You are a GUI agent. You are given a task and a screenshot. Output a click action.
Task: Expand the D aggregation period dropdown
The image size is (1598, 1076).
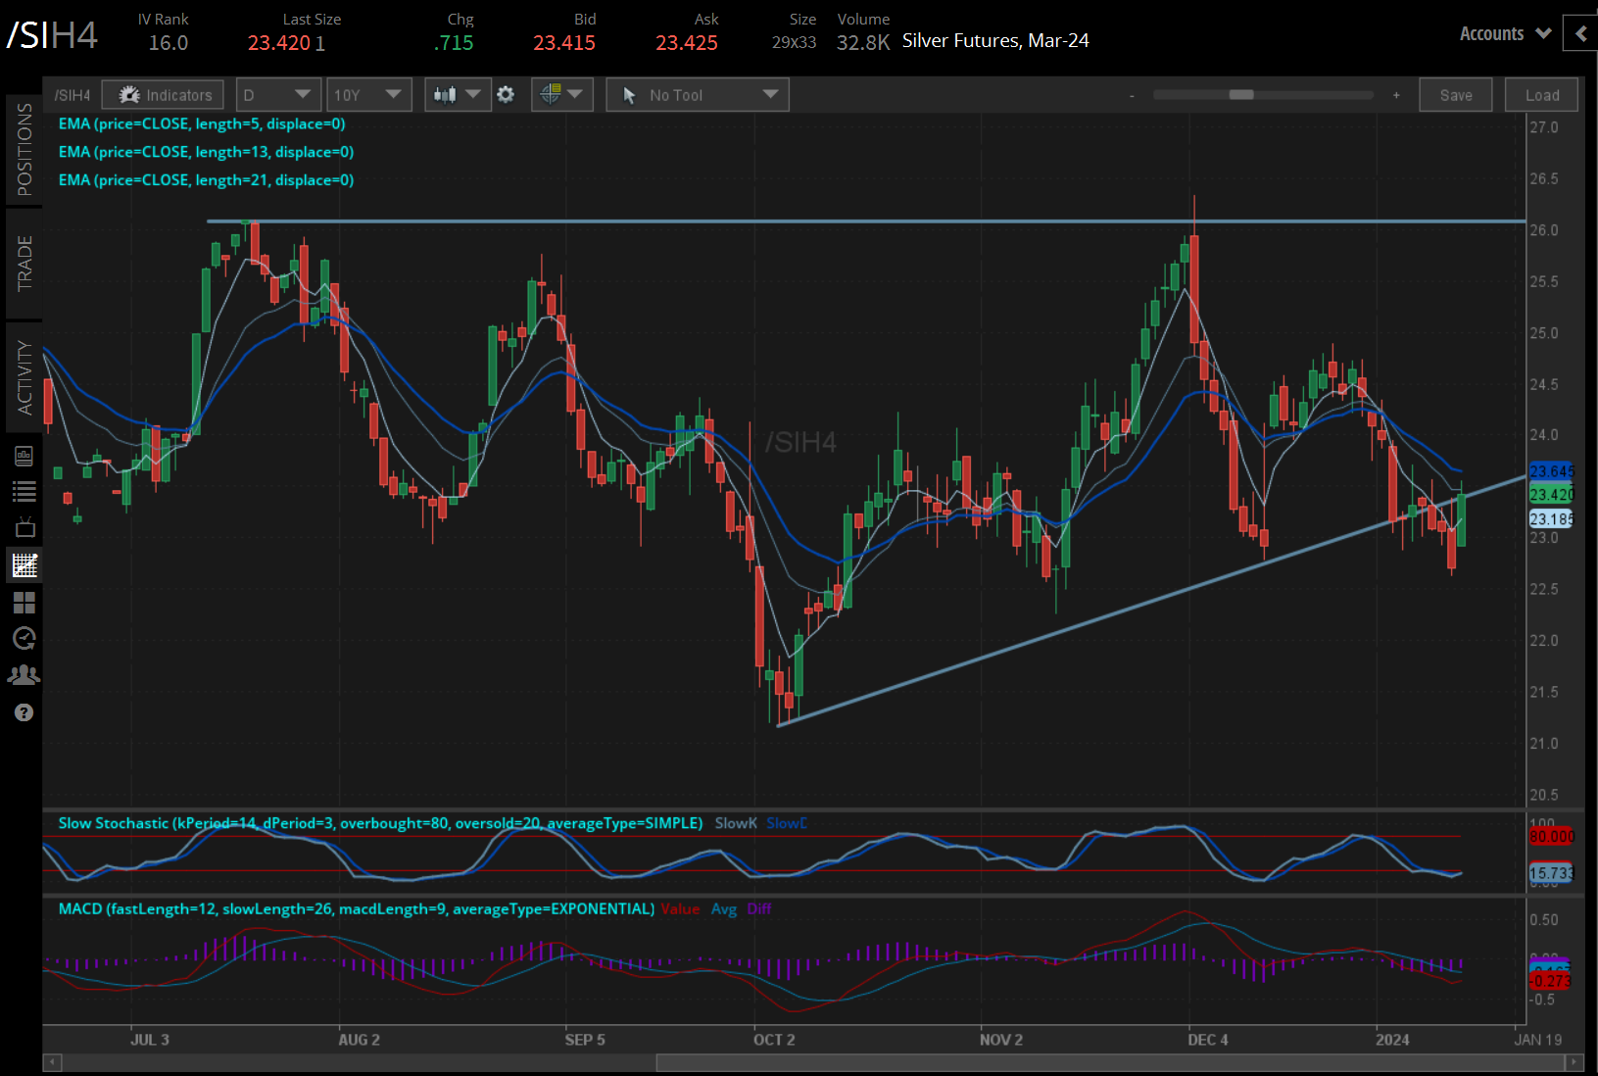coord(277,95)
